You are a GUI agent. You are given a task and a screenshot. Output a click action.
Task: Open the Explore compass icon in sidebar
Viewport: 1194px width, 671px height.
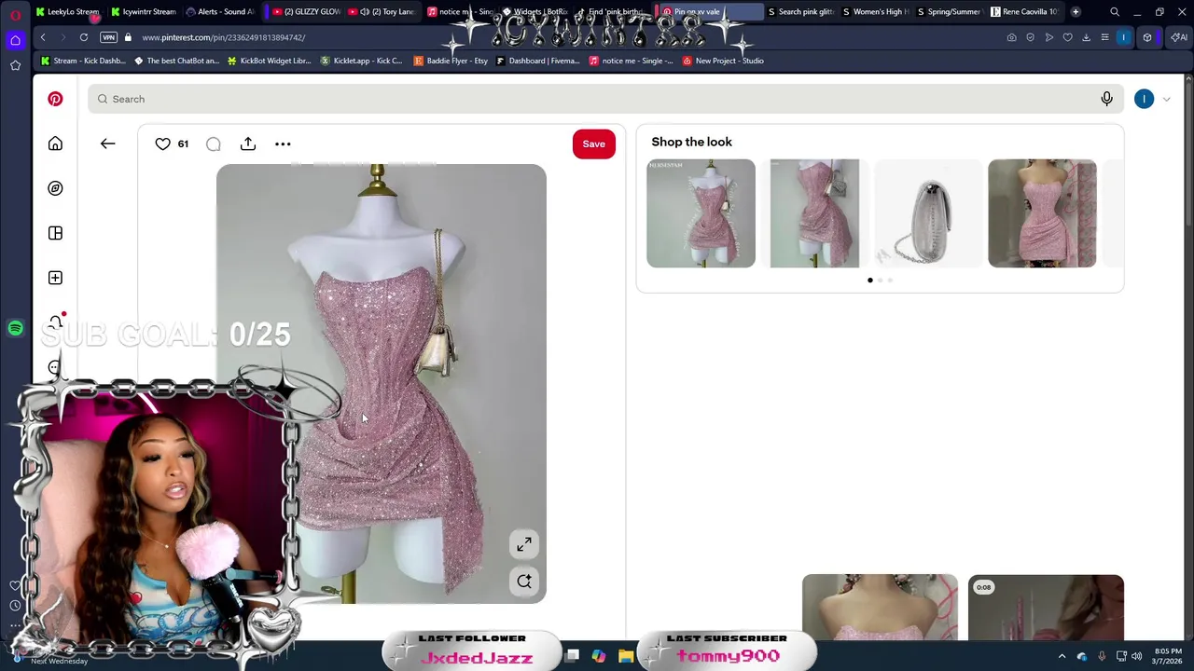[55, 188]
